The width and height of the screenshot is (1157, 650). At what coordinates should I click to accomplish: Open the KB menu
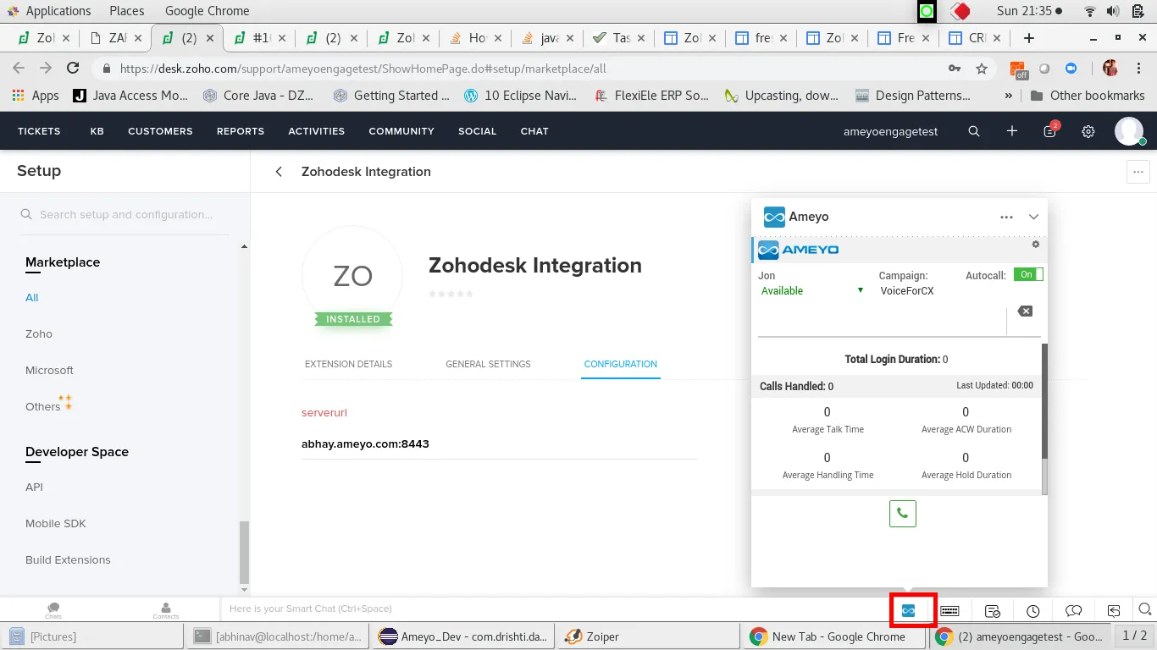pyautogui.click(x=97, y=131)
